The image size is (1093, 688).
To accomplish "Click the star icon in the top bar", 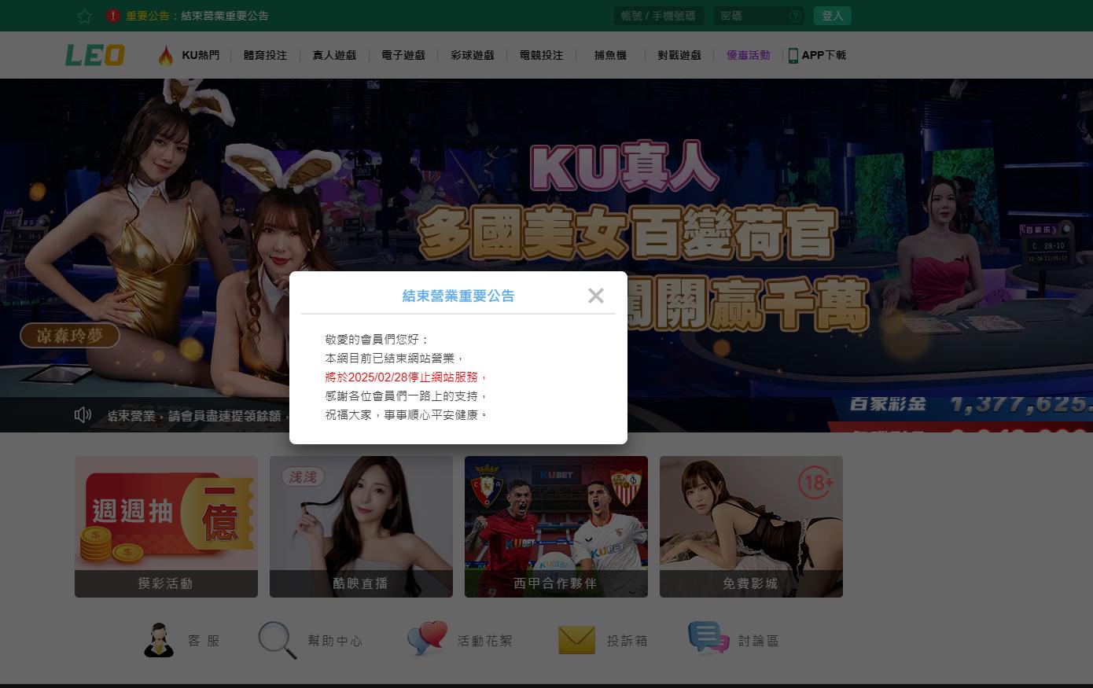I will click(84, 16).
